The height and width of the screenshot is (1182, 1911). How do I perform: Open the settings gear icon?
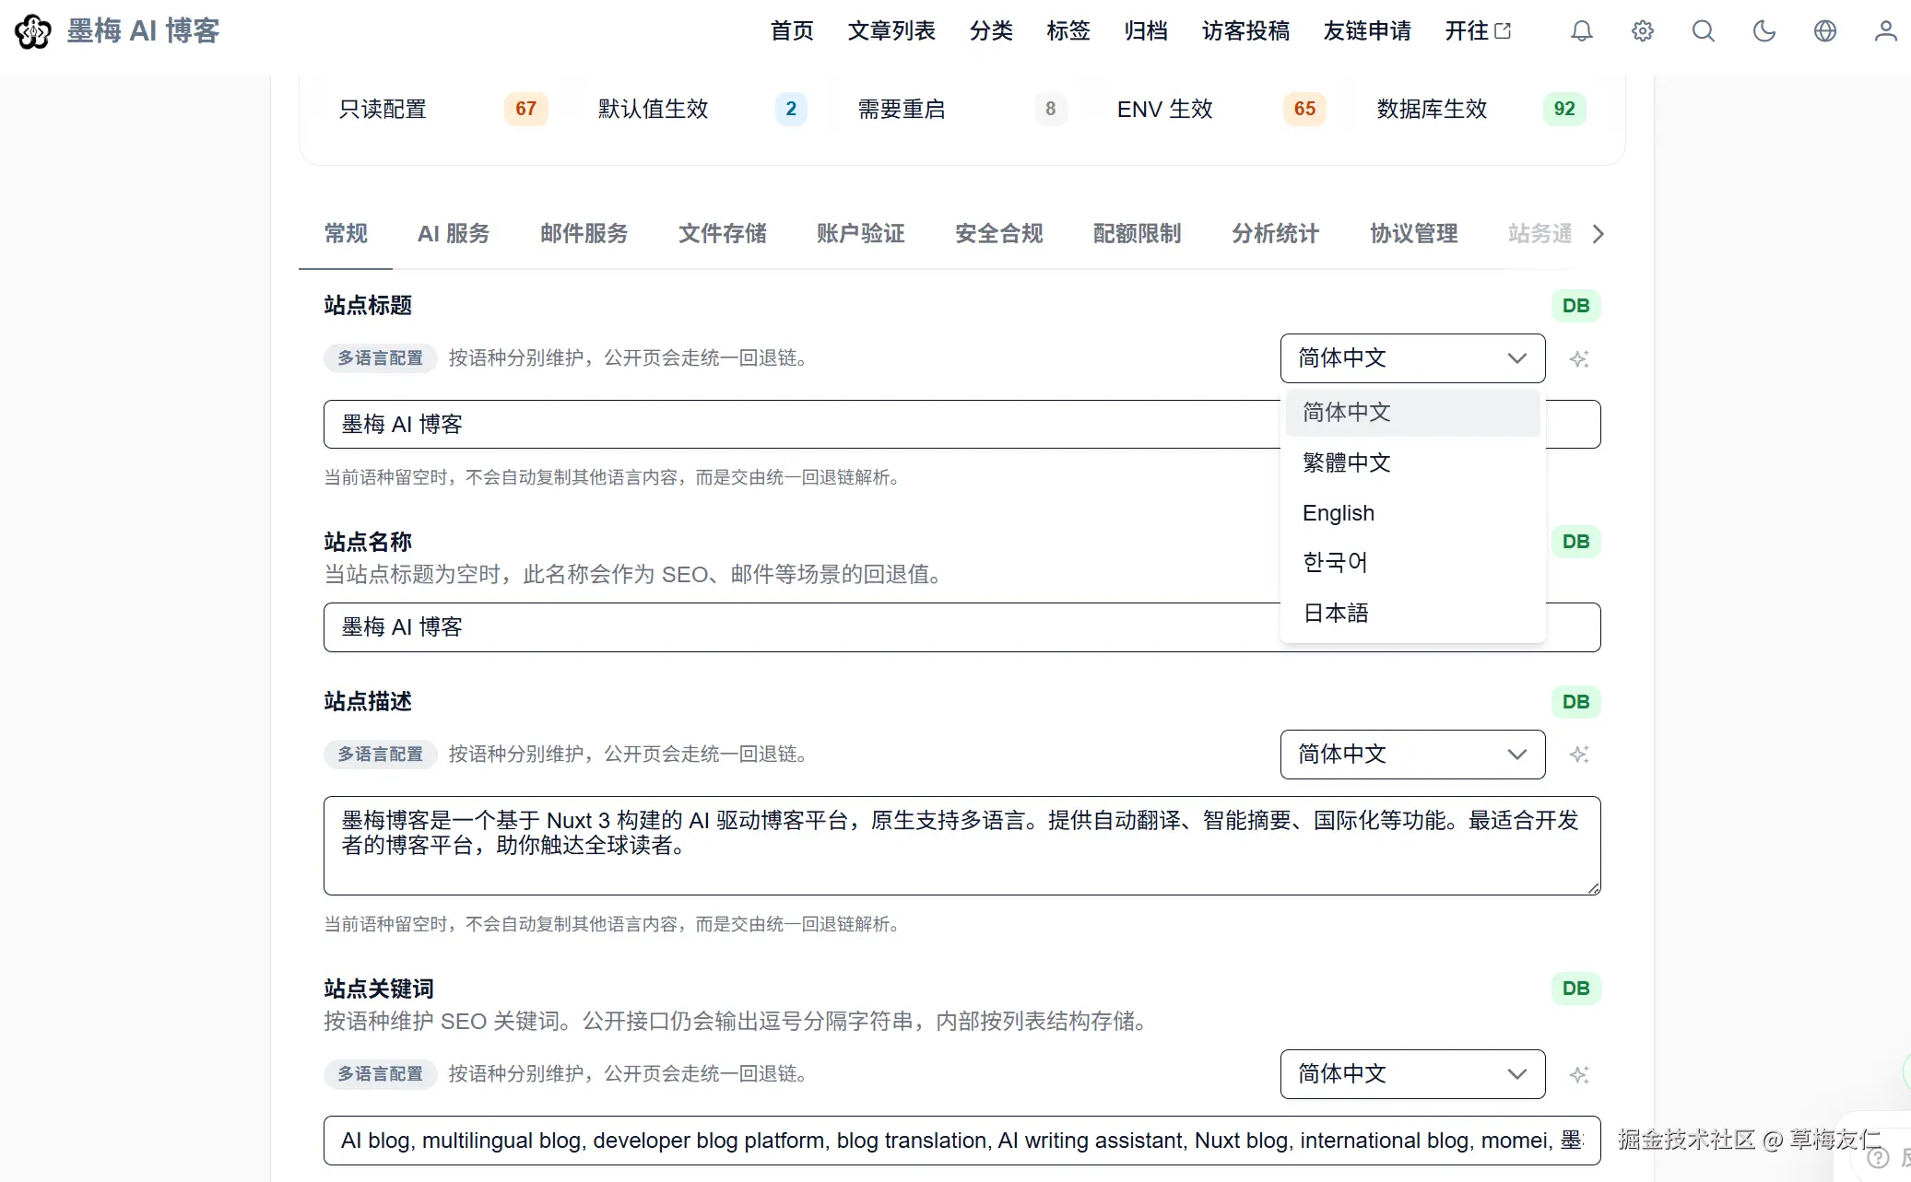(1642, 31)
